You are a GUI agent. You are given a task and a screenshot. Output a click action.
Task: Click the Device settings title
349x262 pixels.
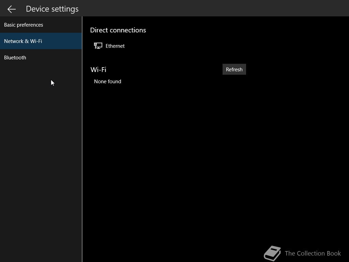click(52, 9)
